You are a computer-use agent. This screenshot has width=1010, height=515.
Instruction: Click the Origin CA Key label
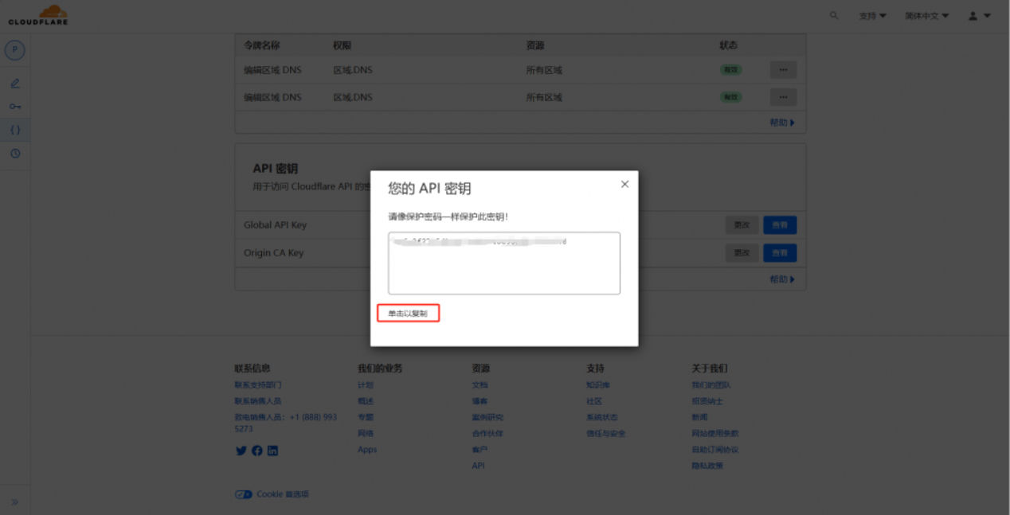[273, 253]
